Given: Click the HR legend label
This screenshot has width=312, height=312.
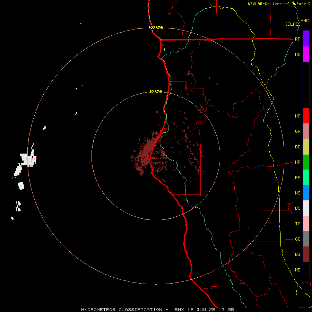Looking at the screenshot, I should tap(297, 162).
